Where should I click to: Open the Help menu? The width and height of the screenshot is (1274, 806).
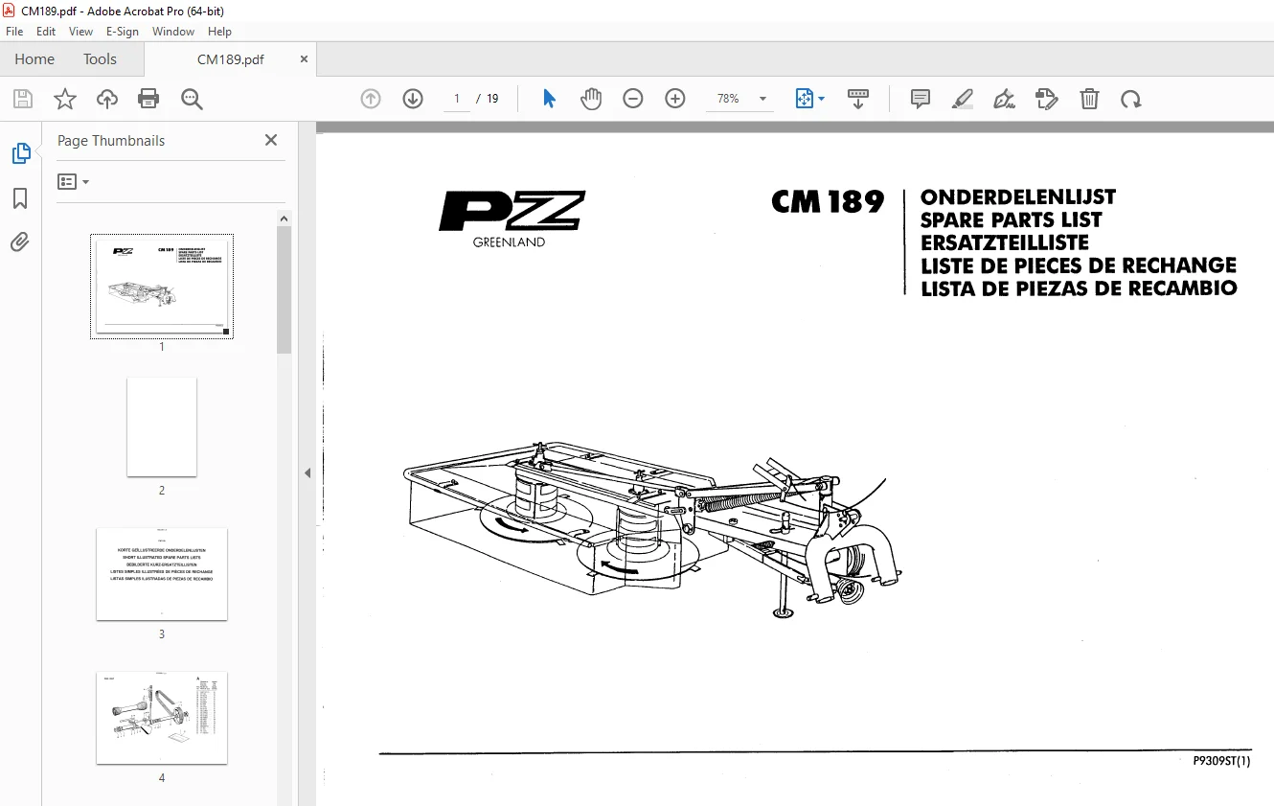pos(220,32)
